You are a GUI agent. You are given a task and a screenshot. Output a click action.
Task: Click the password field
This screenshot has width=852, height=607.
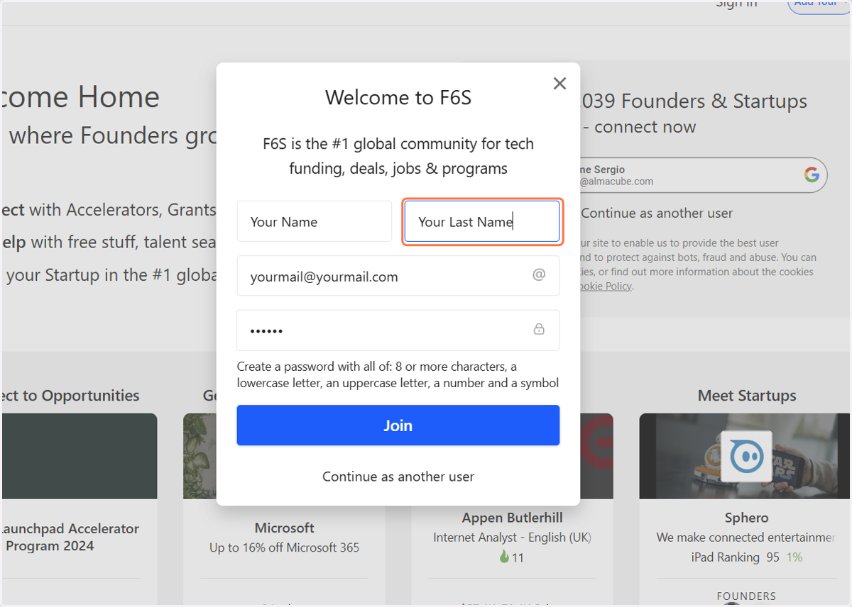(398, 330)
